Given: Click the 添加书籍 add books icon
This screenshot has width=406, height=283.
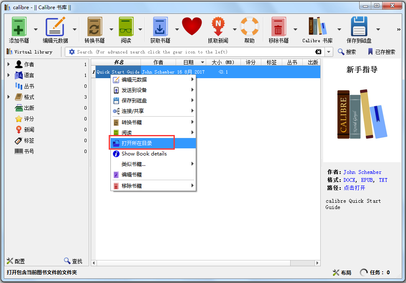Looking at the screenshot, I should click(19, 27).
